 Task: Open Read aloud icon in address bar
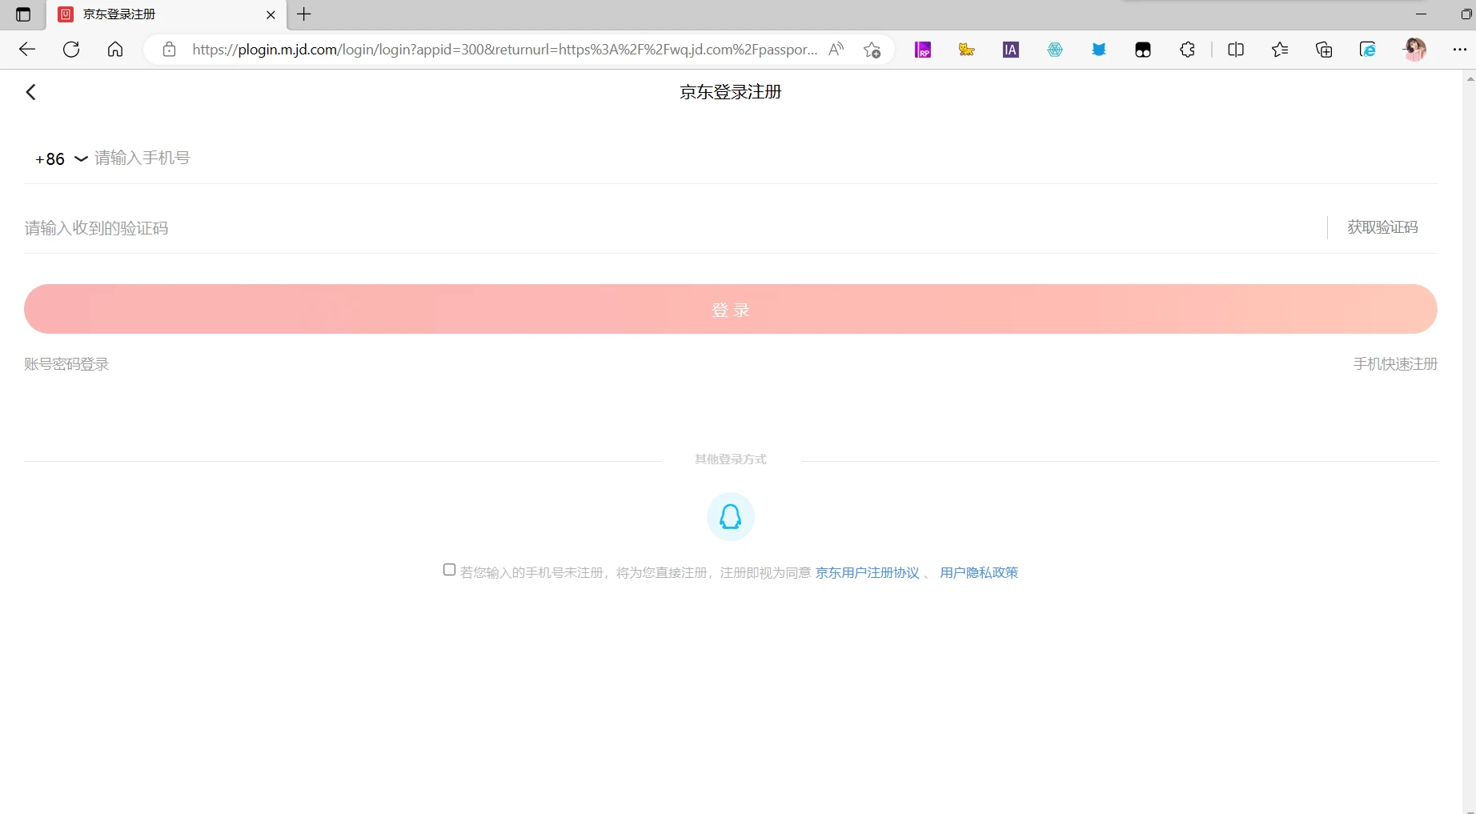[836, 50]
